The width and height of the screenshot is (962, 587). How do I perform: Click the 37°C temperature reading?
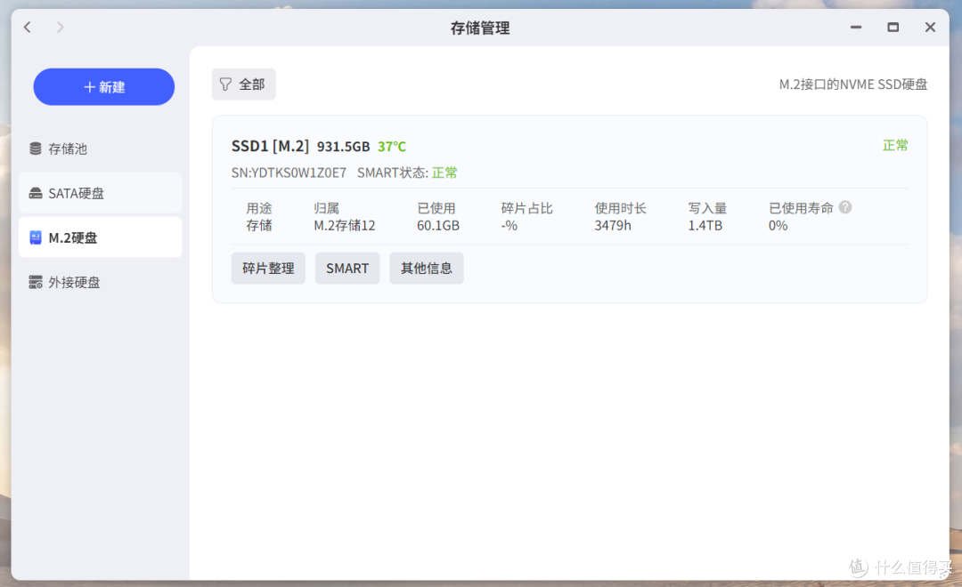pyautogui.click(x=391, y=147)
